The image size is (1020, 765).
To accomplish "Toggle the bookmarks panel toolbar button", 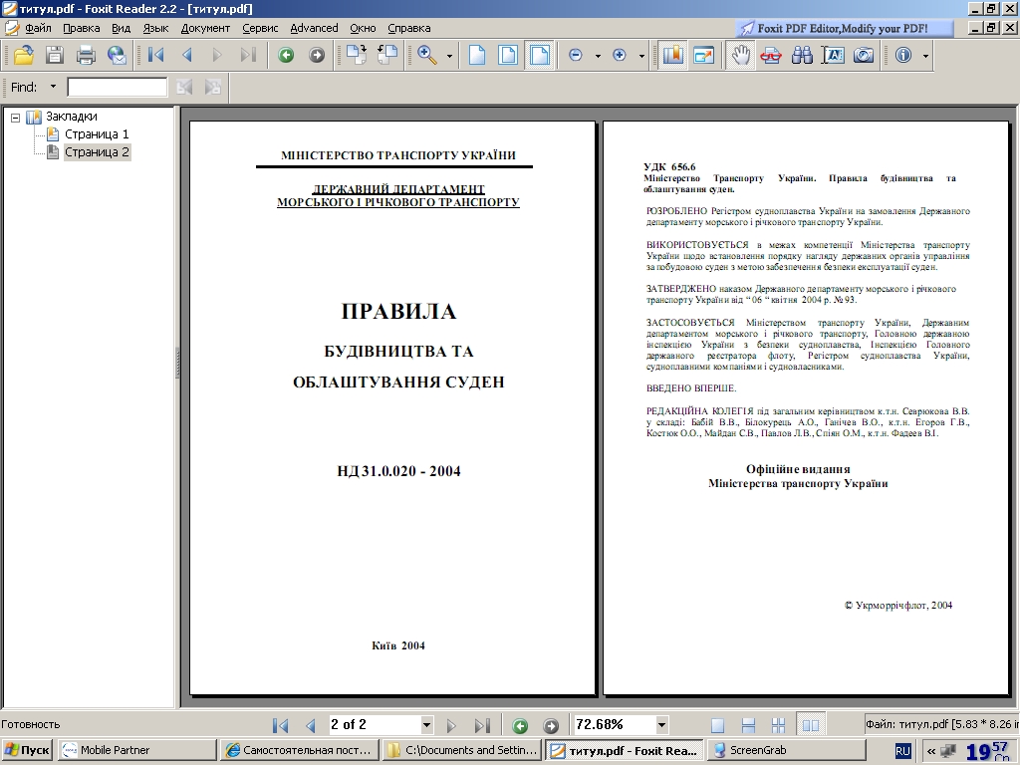I will pyautogui.click(x=672, y=56).
